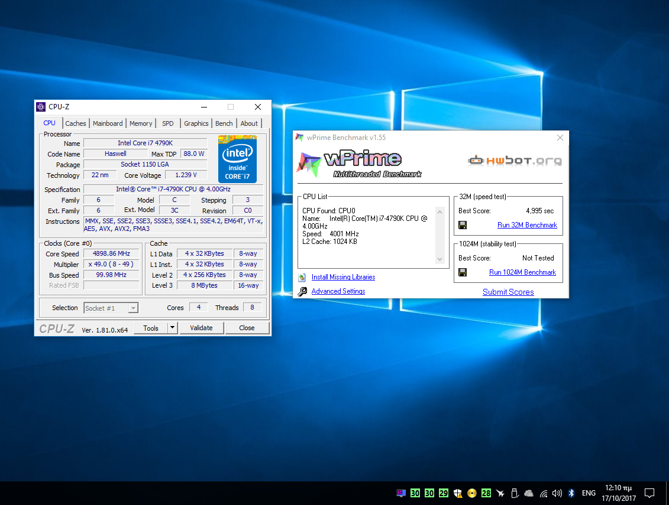Switch to the About tab
The image size is (669, 505).
(x=249, y=123)
